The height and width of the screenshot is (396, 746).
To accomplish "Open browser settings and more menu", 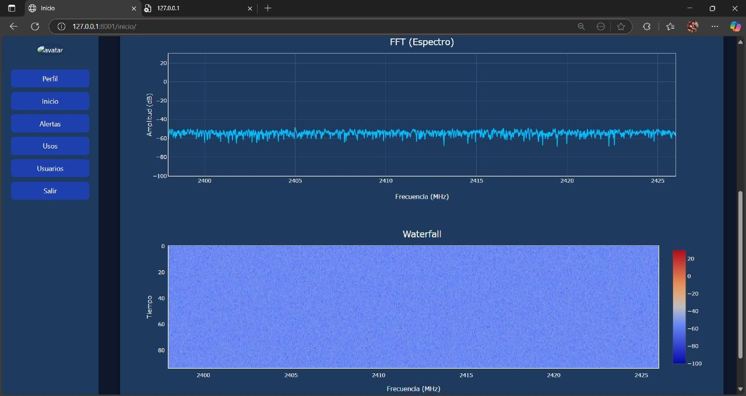I will pyautogui.click(x=715, y=26).
